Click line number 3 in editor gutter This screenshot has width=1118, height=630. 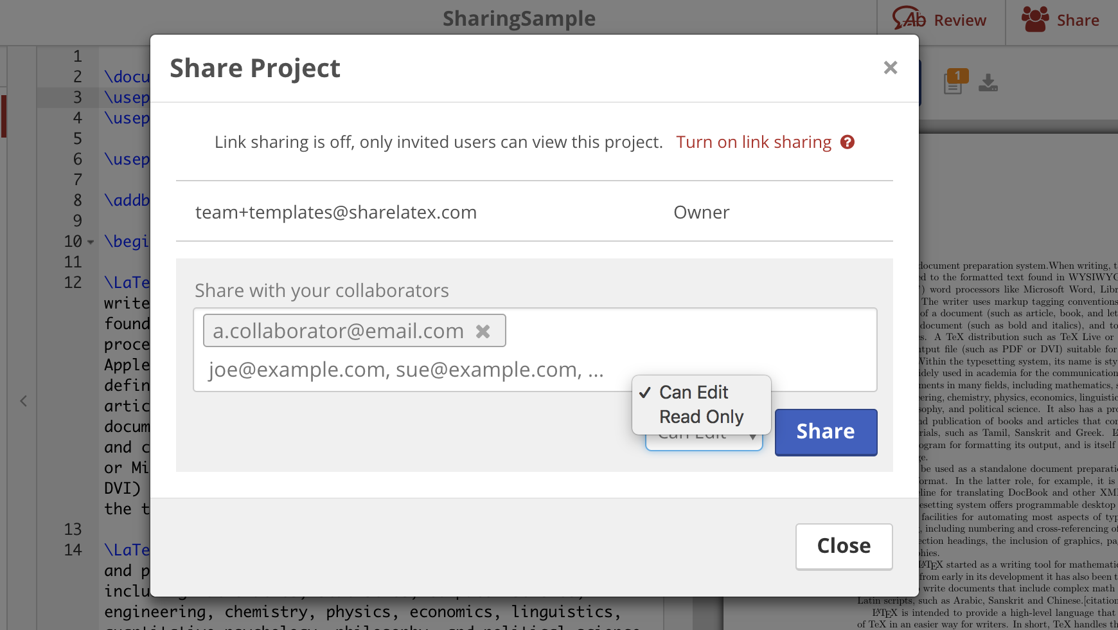(x=78, y=97)
